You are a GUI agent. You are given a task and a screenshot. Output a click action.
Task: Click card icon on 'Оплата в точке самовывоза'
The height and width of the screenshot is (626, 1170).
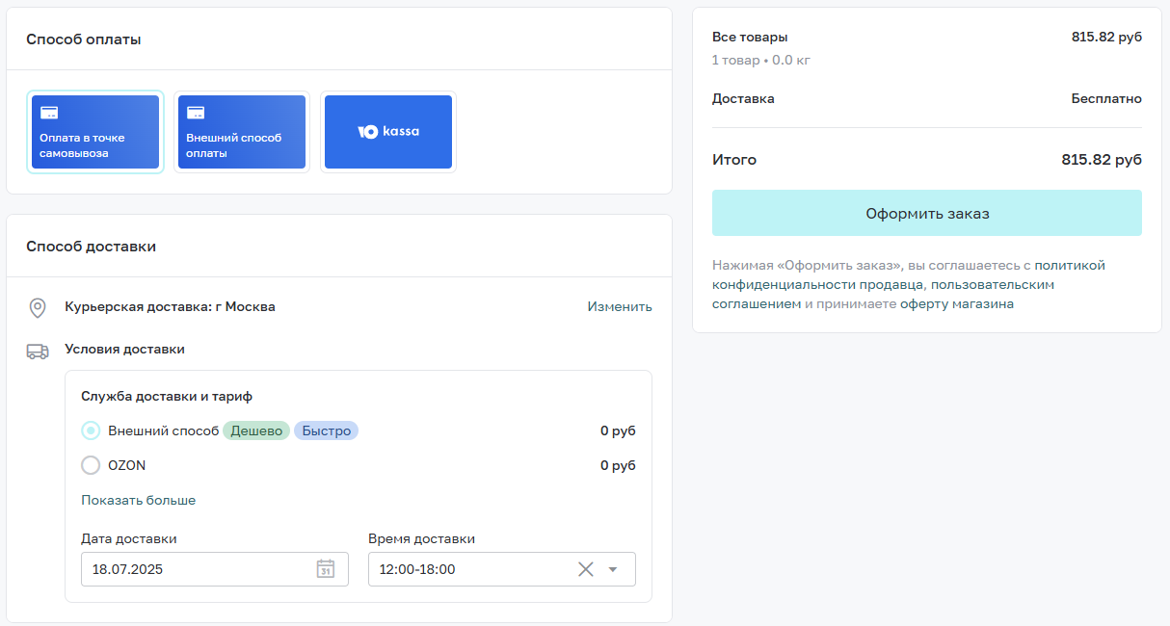[49, 113]
